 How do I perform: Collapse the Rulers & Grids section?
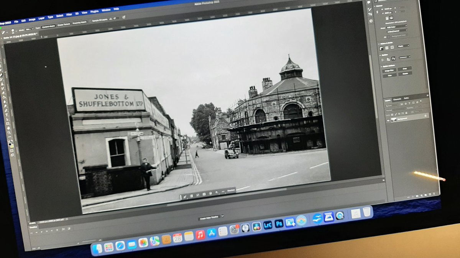coord(379,44)
